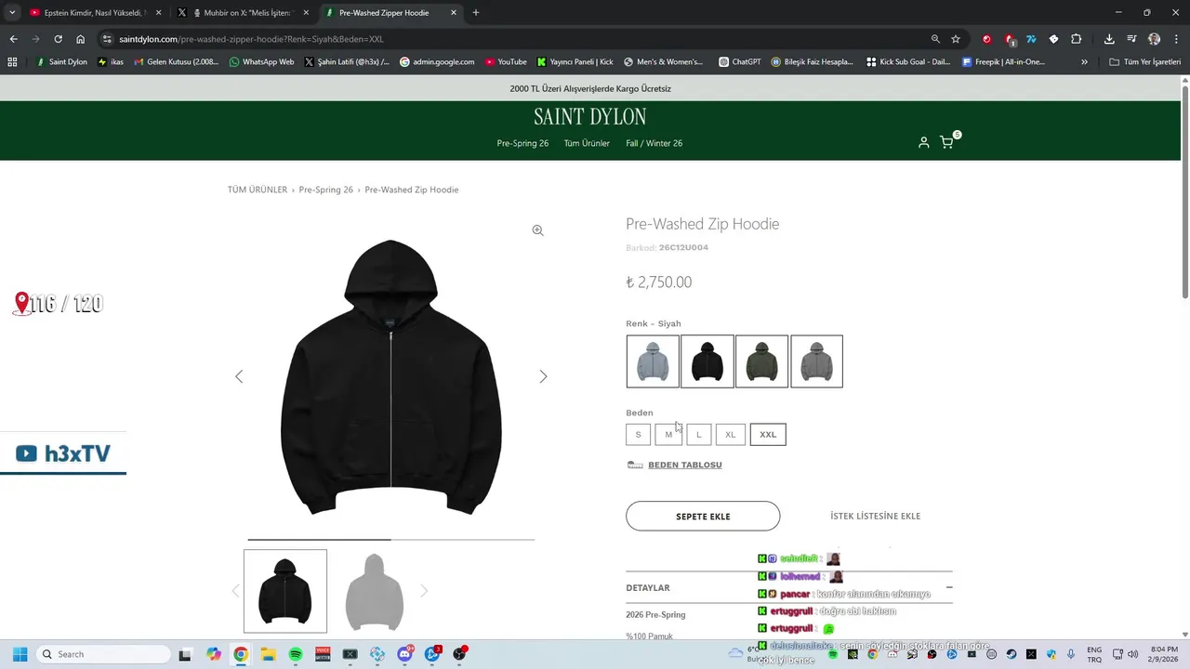Select the black hoodie front thumbnail
Image resolution: width=1190 pixels, height=669 pixels.
click(x=285, y=591)
